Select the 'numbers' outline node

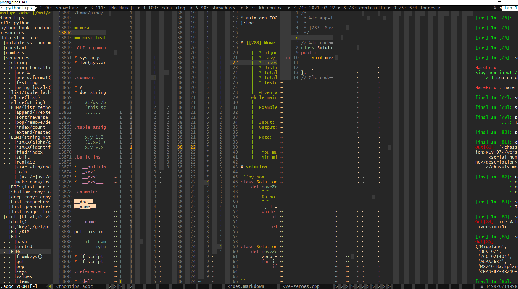coord(15,53)
